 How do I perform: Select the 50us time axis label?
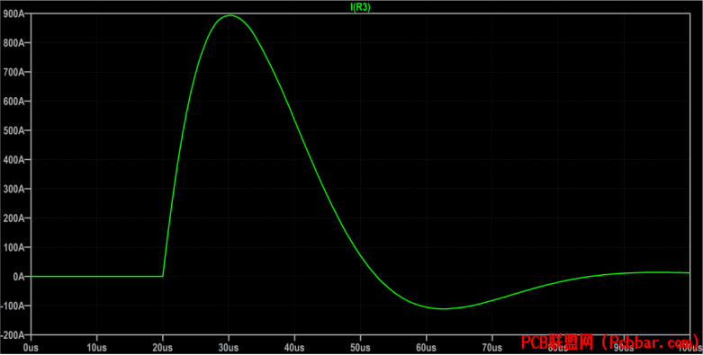click(360, 348)
